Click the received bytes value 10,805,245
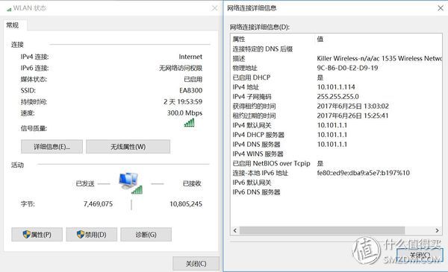Screen dimensions: 448x272 [186, 204]
